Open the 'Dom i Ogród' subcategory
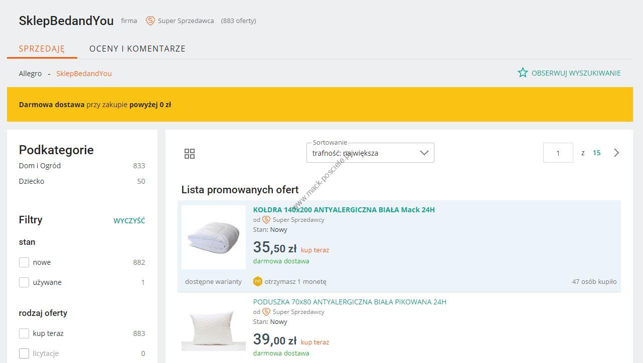Image resolution: width=643 pixels, height=363 pixels. [40, 166]
